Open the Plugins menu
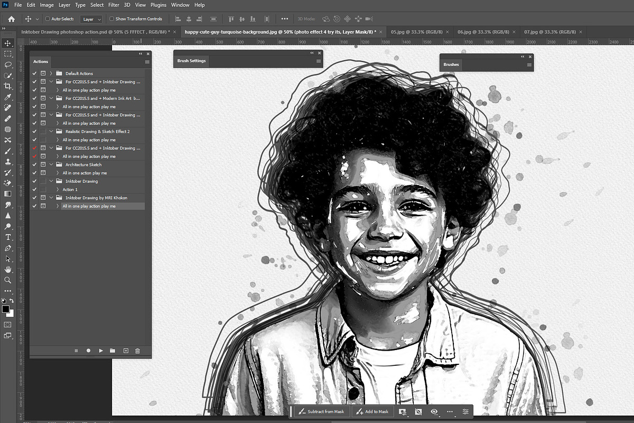 [x=158, y=5]
